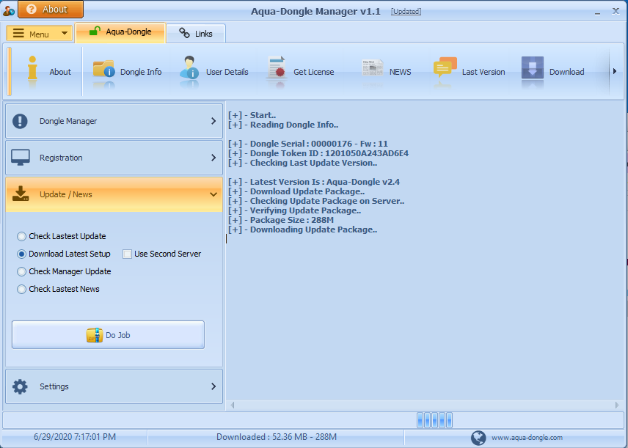Click the download progress bar
628x448 pixels.
point(313,420)
